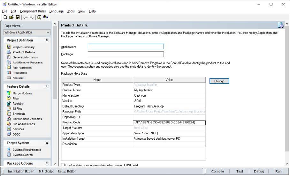Click the Path Variables page icon

[x=9, y=67]
